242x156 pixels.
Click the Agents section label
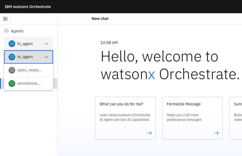click(x=17, y=31)
